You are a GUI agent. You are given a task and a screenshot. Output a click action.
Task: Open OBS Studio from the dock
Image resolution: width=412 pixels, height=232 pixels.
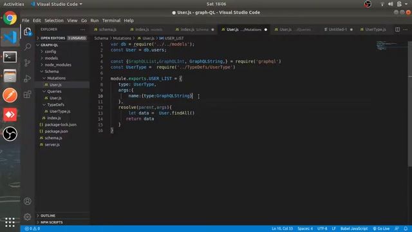(x=10, y=133)
